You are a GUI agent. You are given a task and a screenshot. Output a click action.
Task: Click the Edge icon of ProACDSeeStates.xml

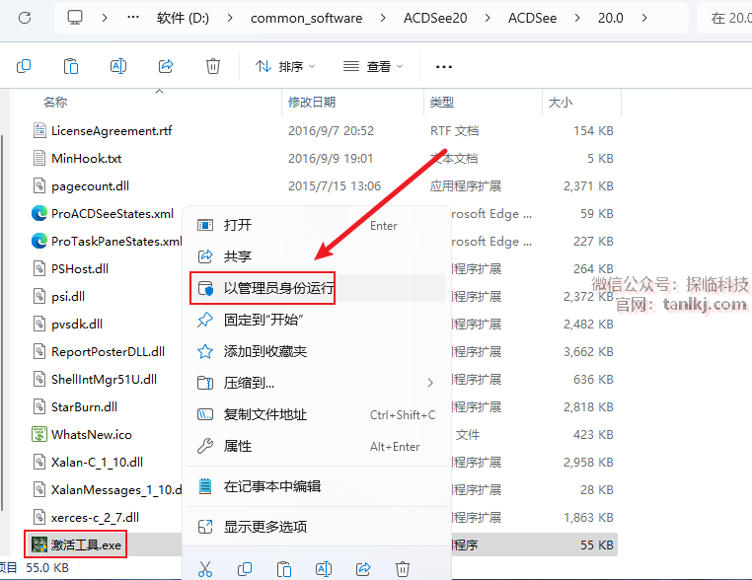click(39, 213)
